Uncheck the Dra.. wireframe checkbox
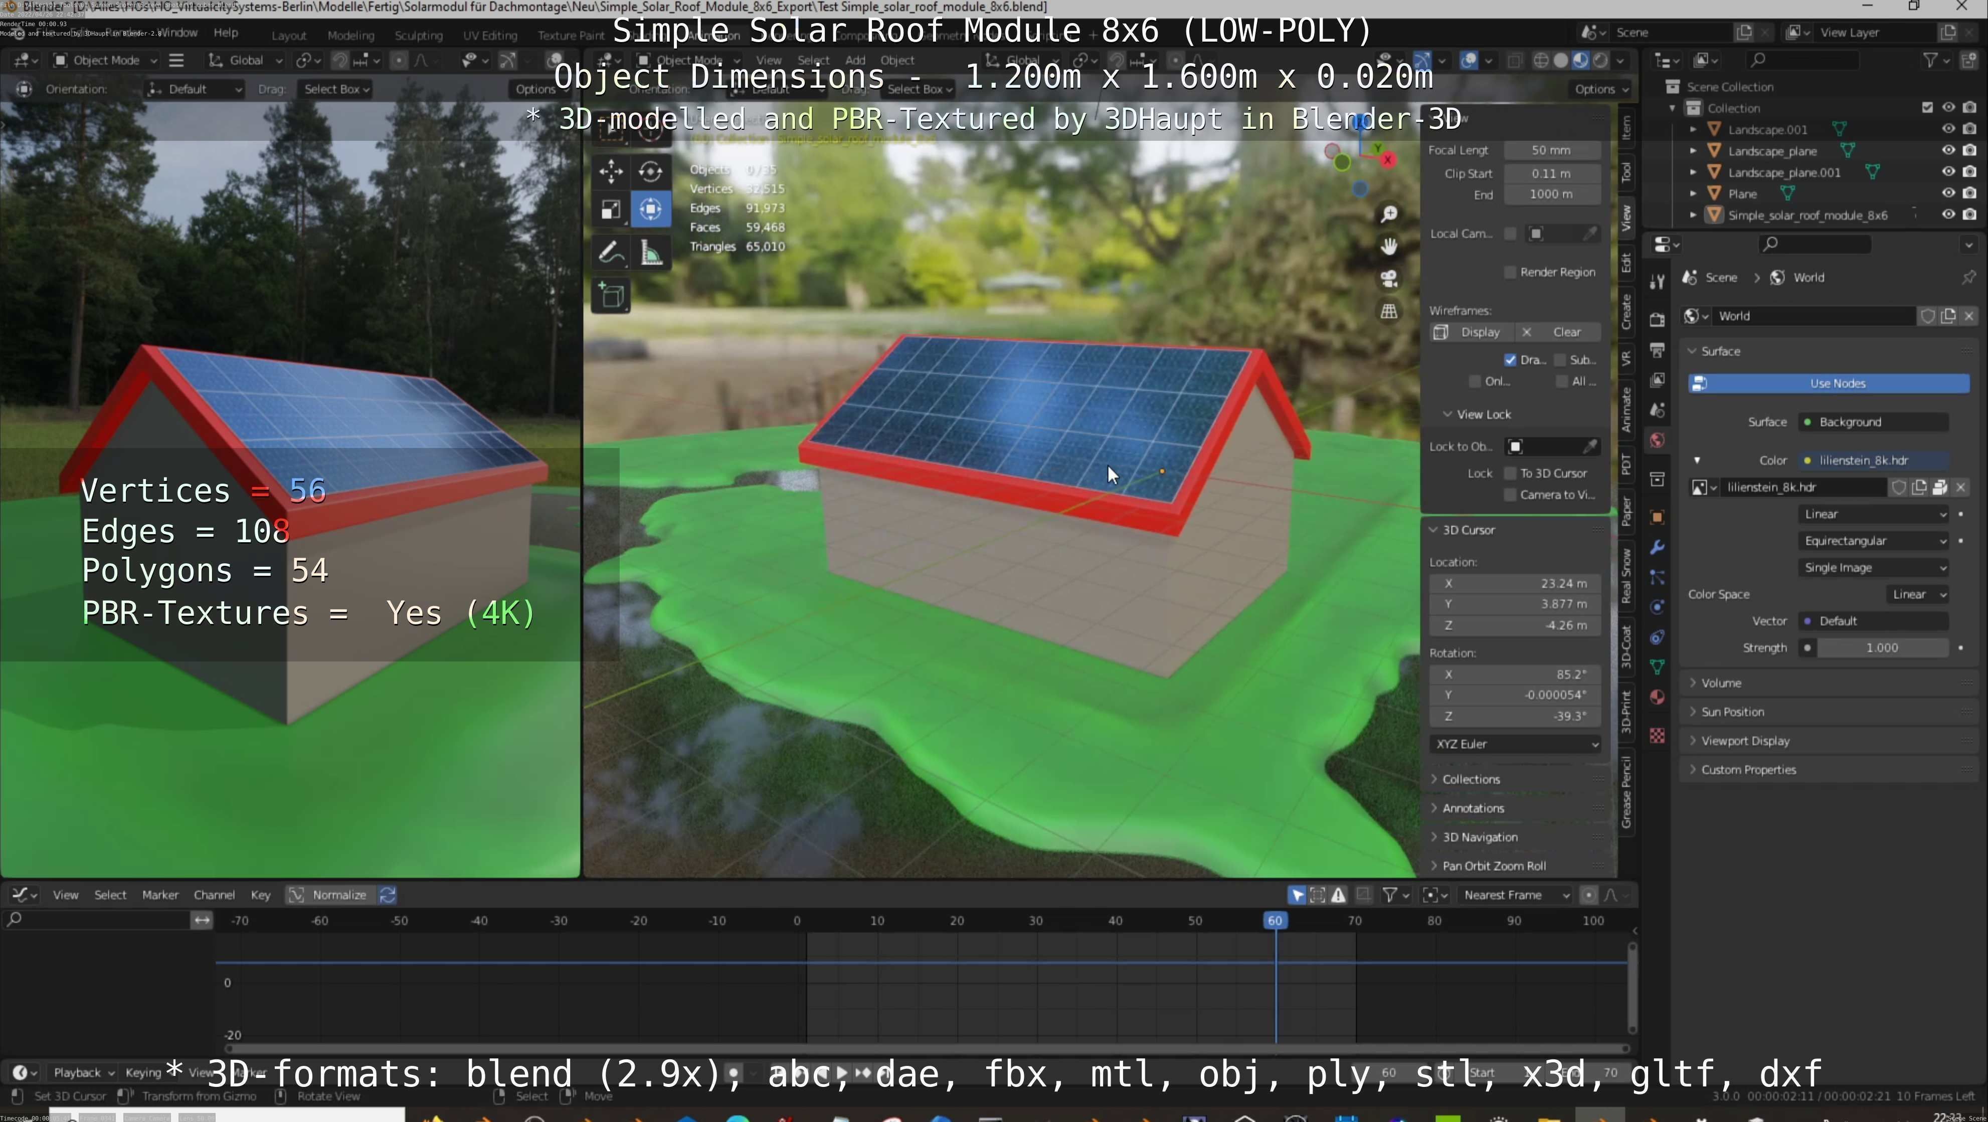This screenshot has height=1122, width=1988. [1510, 359]
